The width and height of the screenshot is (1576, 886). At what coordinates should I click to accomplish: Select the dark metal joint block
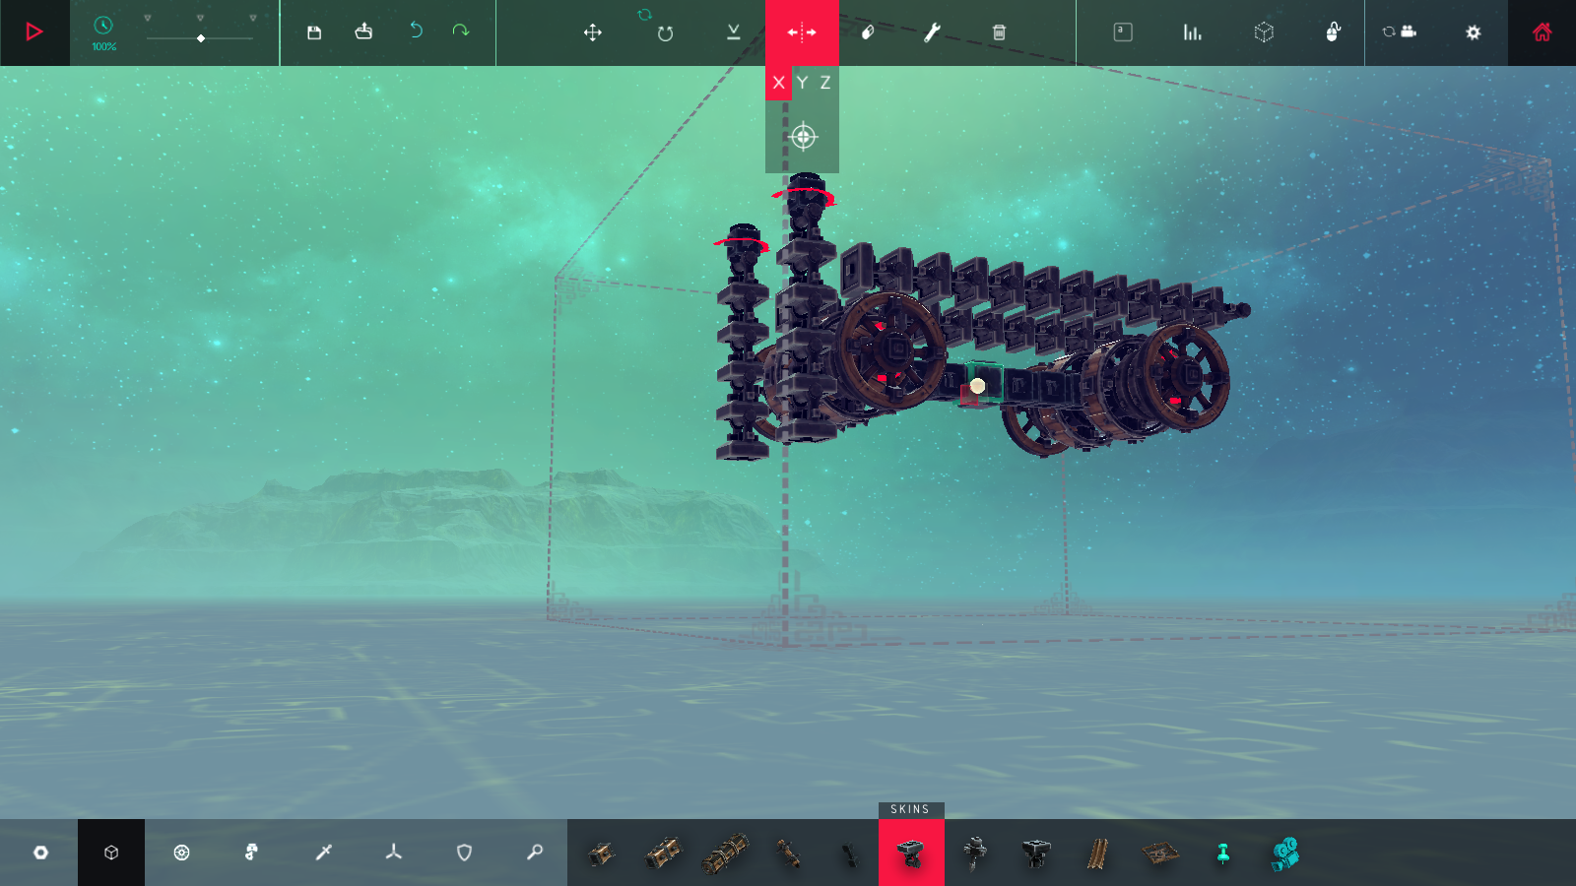(1036, 854)
